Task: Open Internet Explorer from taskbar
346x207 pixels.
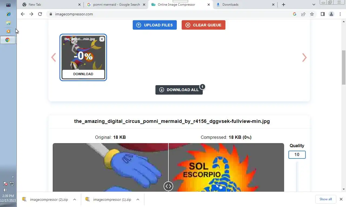Action: coord(8,14)
